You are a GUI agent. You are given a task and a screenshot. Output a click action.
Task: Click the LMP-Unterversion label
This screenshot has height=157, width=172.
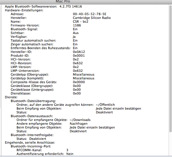[25, 71]
